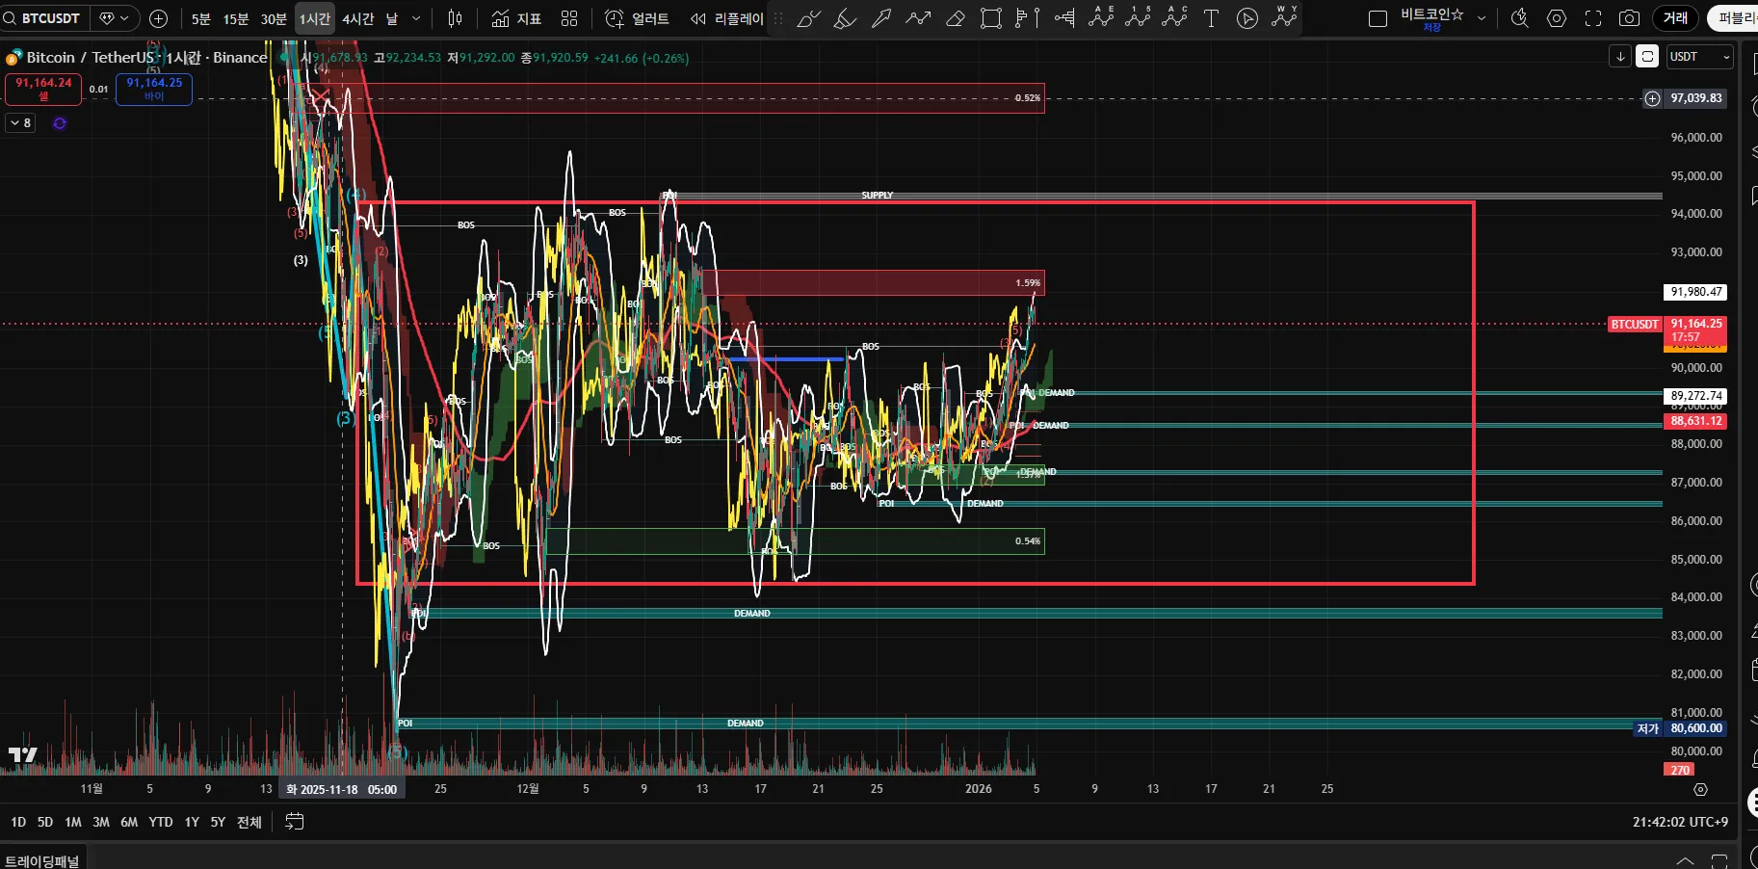Click the BTCUSDT symbol search field
Image resolution: width=1758 pixels, height=869 pixels.
tap(45, 18)
